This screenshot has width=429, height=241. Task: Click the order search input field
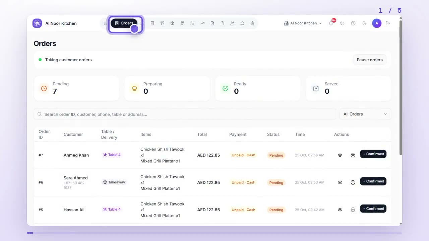tap(185, 114)
